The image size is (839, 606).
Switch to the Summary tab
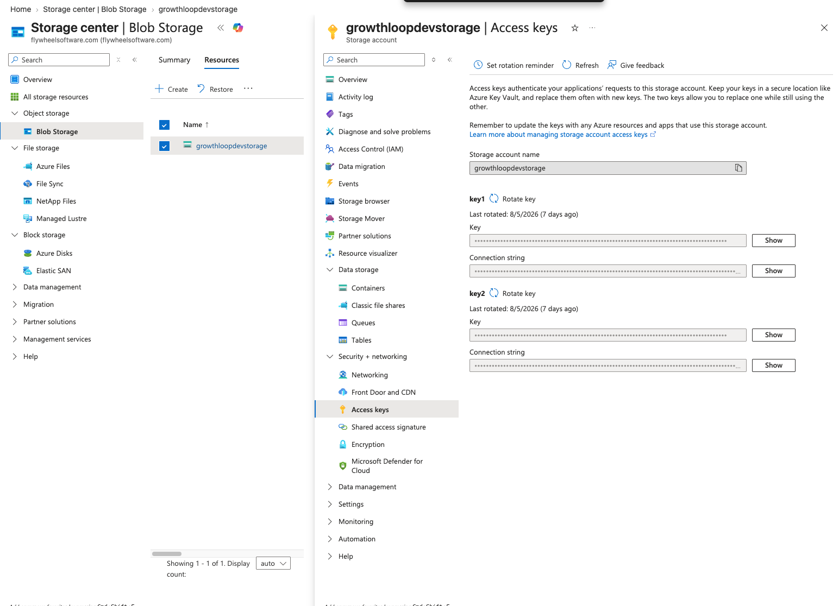(174, 60)
